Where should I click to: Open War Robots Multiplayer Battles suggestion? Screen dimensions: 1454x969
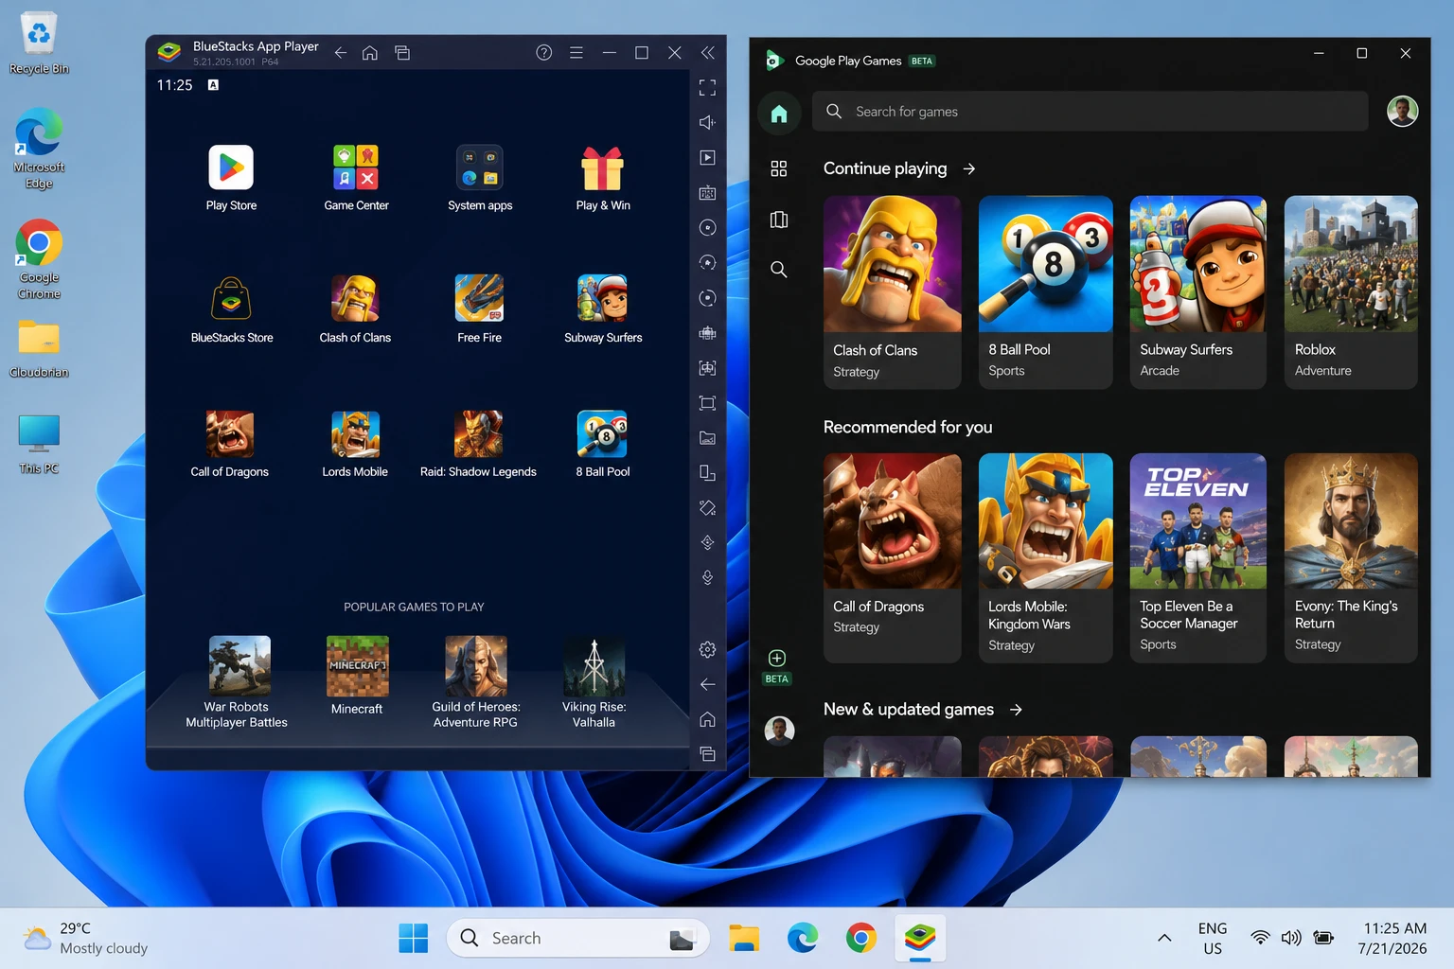coord(239,666)
